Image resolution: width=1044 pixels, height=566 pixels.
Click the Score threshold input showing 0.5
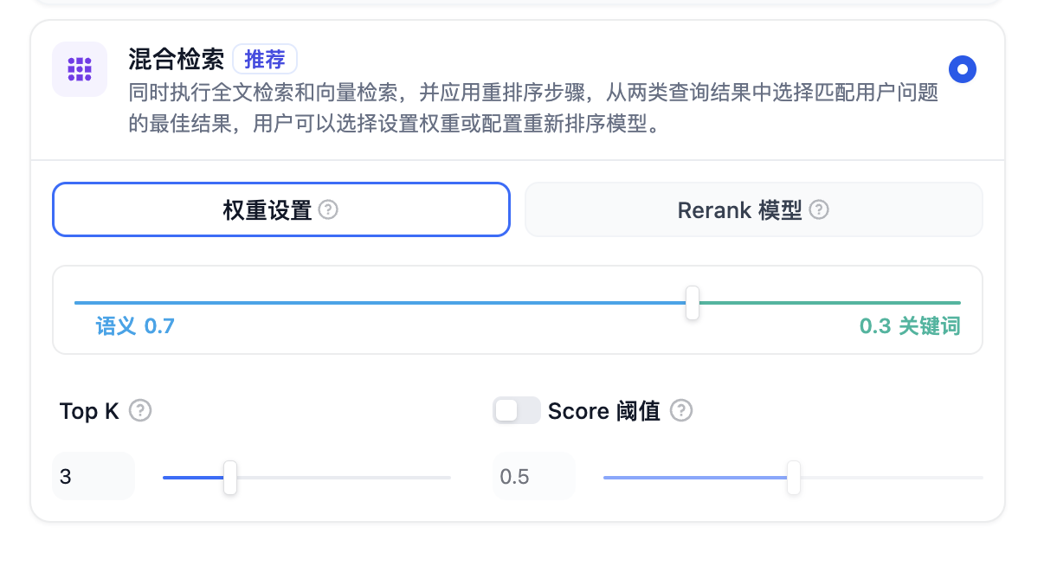pyautogui.click(x=534, y=476)
